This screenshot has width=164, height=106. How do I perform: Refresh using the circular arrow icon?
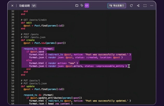point(131,6)
